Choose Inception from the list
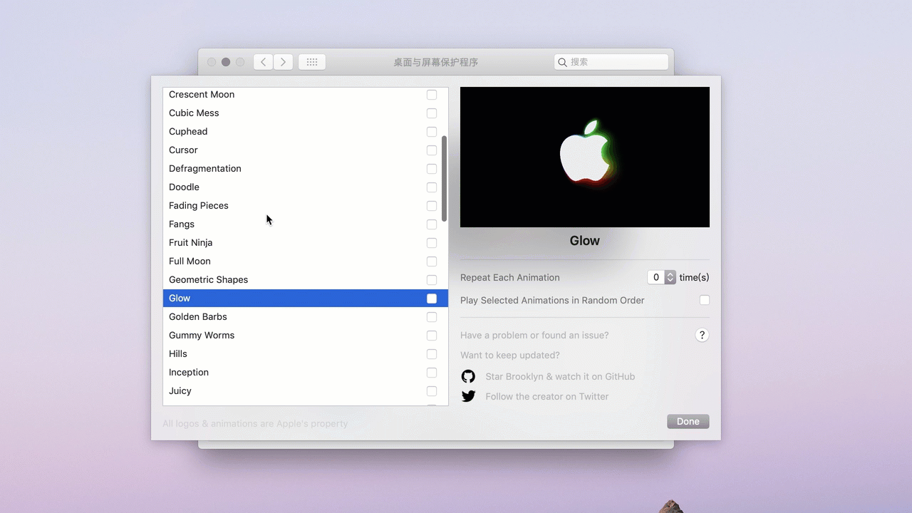Viewport: 912px width, 513px height. point(306,373)
